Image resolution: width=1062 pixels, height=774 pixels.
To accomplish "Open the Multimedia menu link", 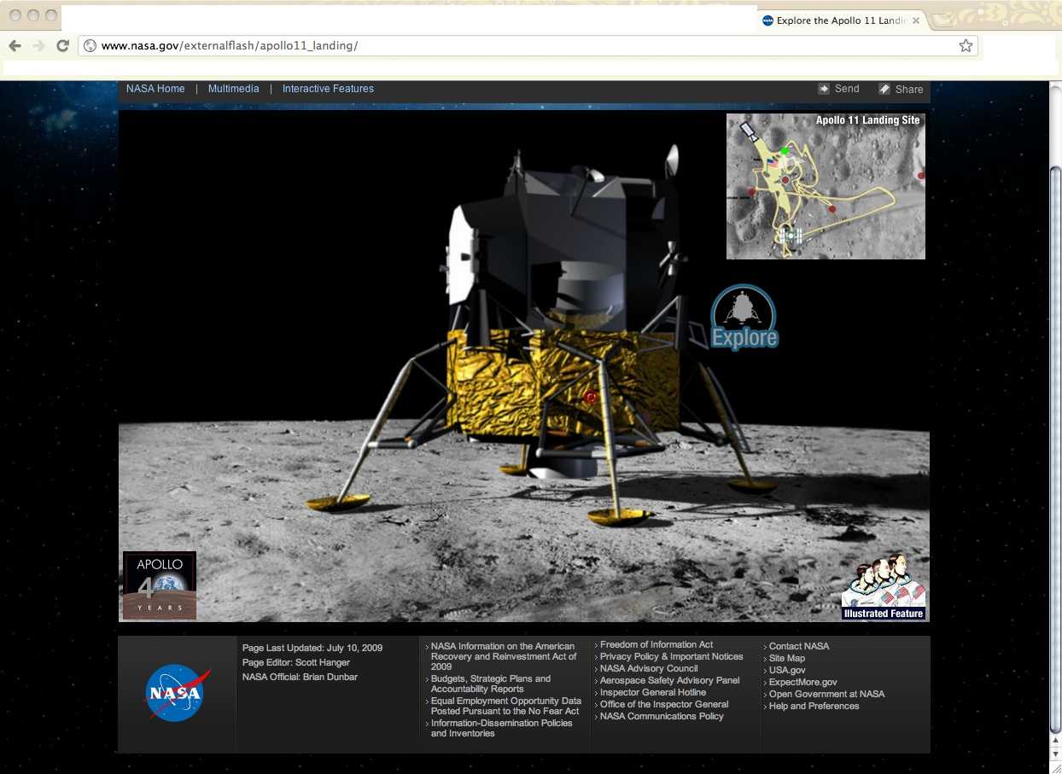I will pos(233,89).
